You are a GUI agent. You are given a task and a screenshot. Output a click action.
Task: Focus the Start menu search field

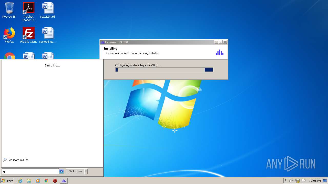click(x=30, y=171)
